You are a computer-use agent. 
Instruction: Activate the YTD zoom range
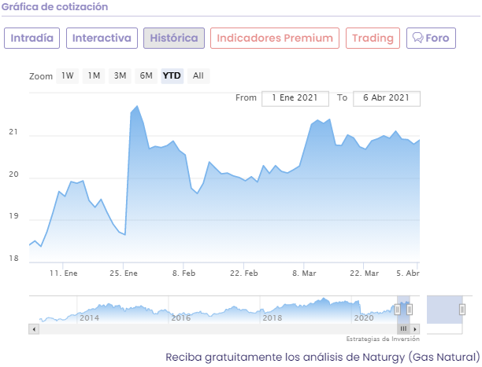point(171,76)
